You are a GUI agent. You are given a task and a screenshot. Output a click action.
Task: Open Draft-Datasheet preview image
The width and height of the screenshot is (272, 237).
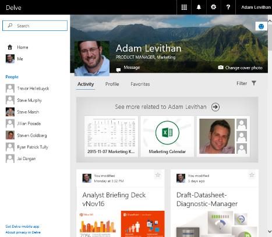click(x=214, y=224)
